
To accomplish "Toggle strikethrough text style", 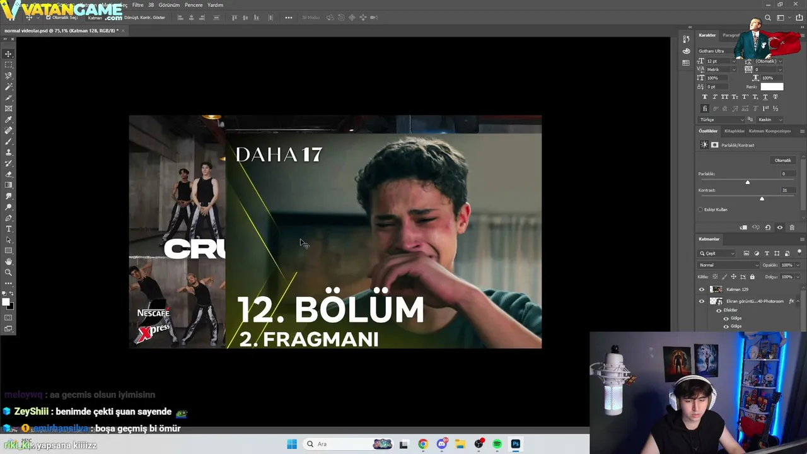I will tap(775, 97).
